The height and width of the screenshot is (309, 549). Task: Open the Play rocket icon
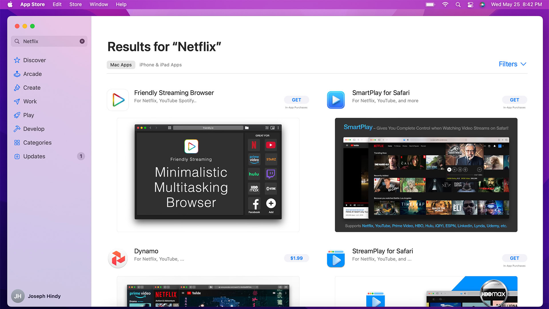click(17, 115)
